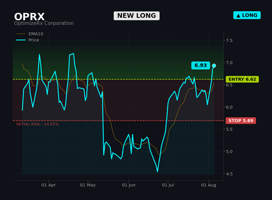Click the 7.0 price axis tick

(x=229, y=63)
